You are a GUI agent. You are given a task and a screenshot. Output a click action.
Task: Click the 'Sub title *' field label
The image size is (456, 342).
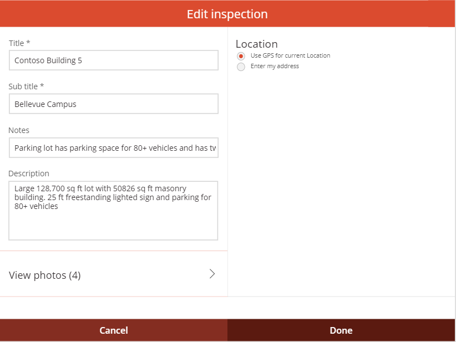[26, 86]
